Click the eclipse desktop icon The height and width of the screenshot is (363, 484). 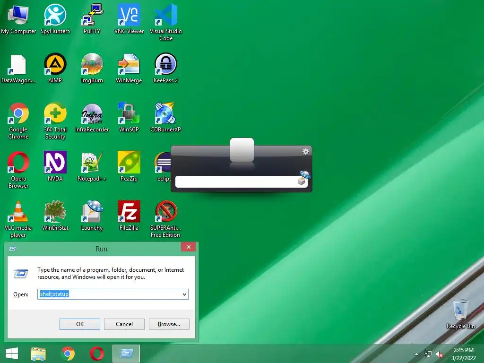[163, 167]
